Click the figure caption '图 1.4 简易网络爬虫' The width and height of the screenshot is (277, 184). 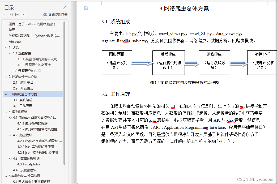tap(184, 83)
